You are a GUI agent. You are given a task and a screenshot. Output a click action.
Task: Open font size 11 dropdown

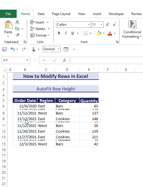click(101, 25)
